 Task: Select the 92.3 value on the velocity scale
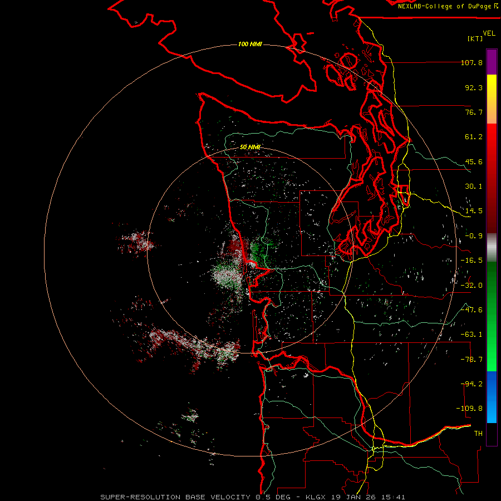pyautogui.click(x=474, y=87)
